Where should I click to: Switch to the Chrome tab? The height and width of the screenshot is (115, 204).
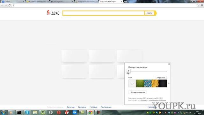[12, 2]
